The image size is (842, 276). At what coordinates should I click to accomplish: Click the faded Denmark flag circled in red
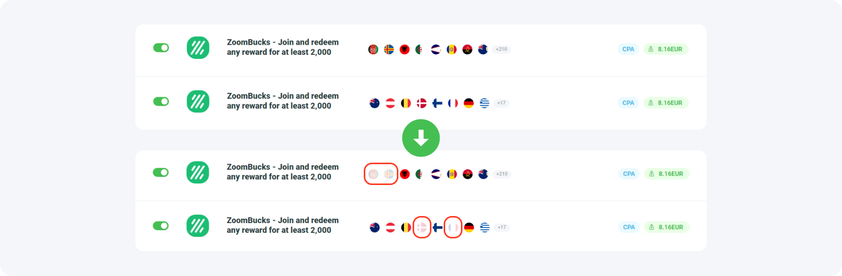[422, 227]
